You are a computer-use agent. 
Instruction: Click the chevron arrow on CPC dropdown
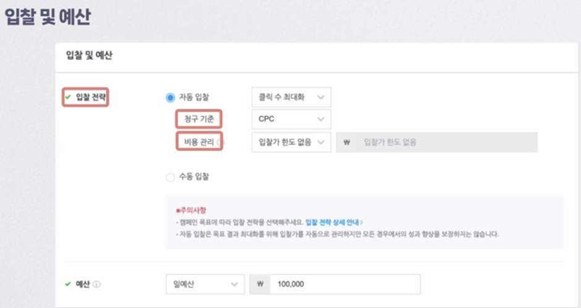(x=321, y=119)
